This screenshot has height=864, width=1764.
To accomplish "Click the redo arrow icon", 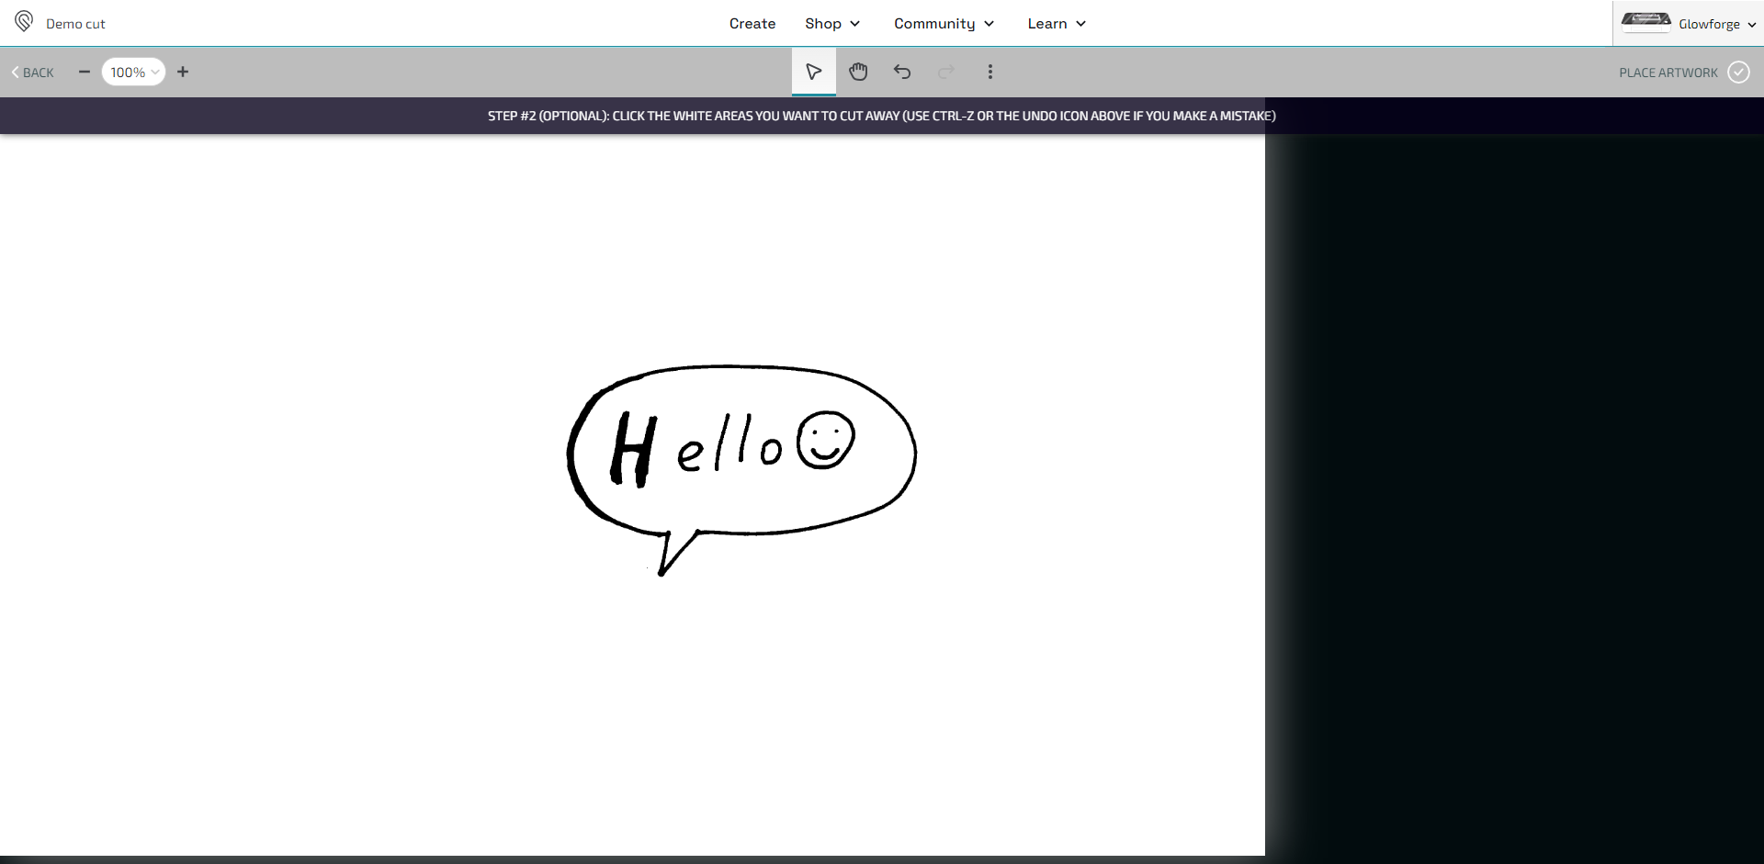I will click(x=946, y=72).
